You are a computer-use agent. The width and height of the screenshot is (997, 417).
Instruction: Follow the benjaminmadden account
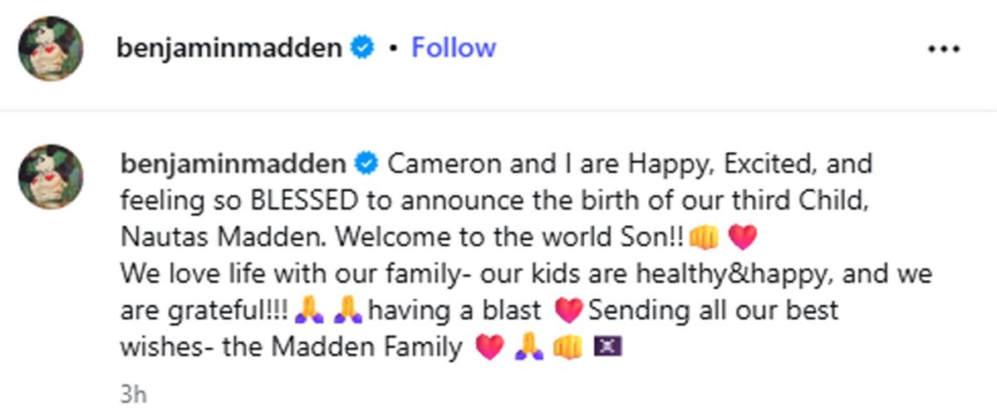click(454, 47)
